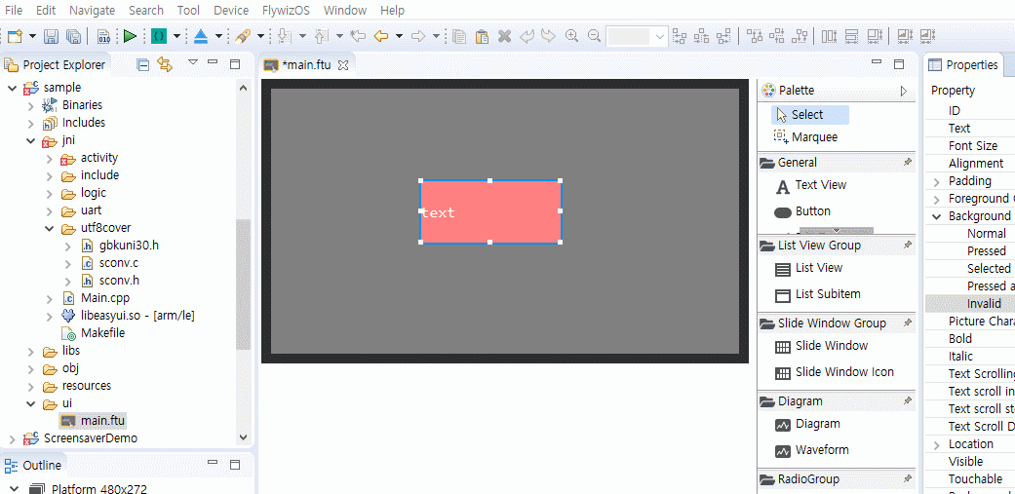Click the Undo toolbar arrow icon
Screen dimensions: 1015x494
pyautogui.click(x=527, y=36)
